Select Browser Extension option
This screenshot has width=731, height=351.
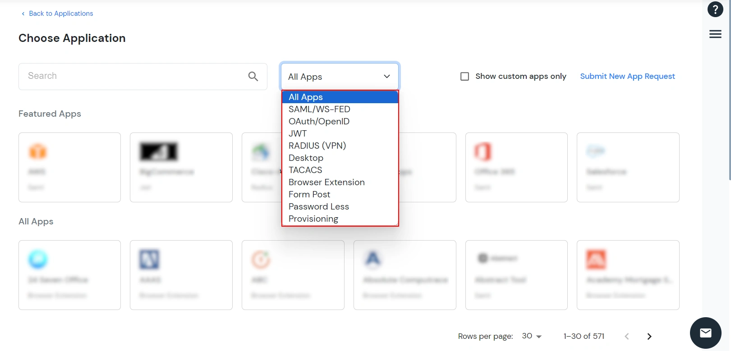pos(340,182)
